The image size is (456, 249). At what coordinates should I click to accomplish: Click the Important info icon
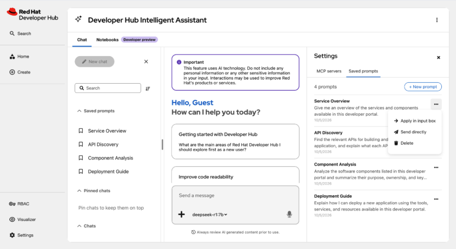179,62
